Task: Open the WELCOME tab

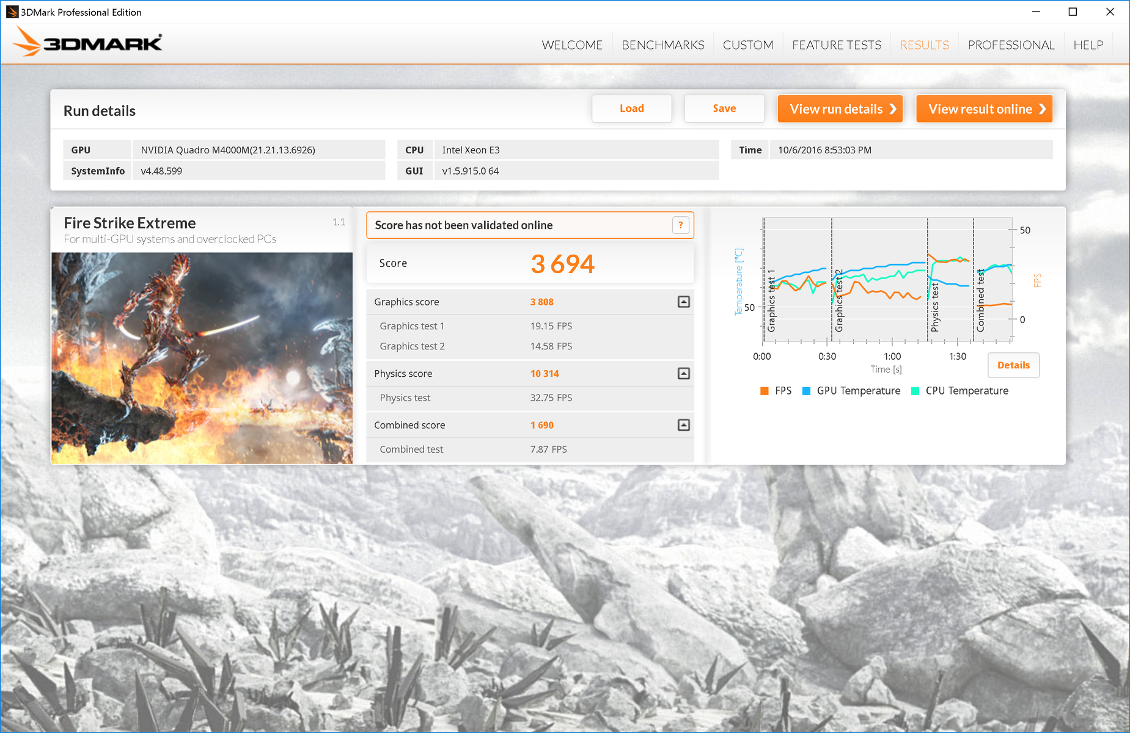Action: tap(572, 45)
